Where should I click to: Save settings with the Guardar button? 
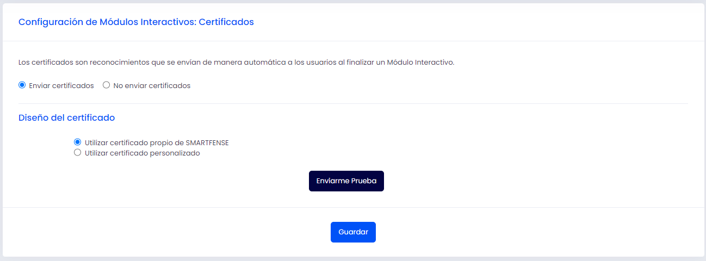point(353,232)
